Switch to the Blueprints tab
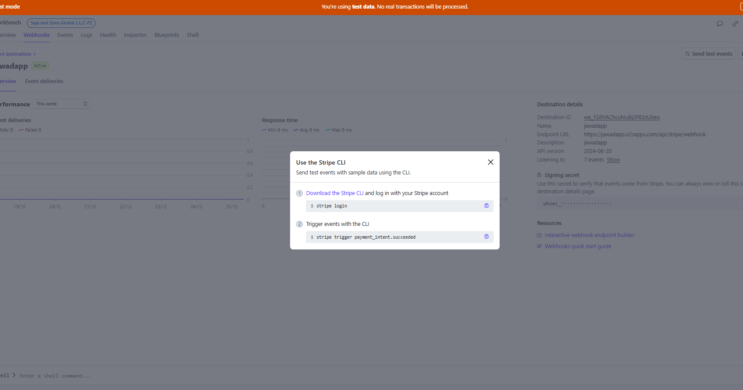 [167, 35]
